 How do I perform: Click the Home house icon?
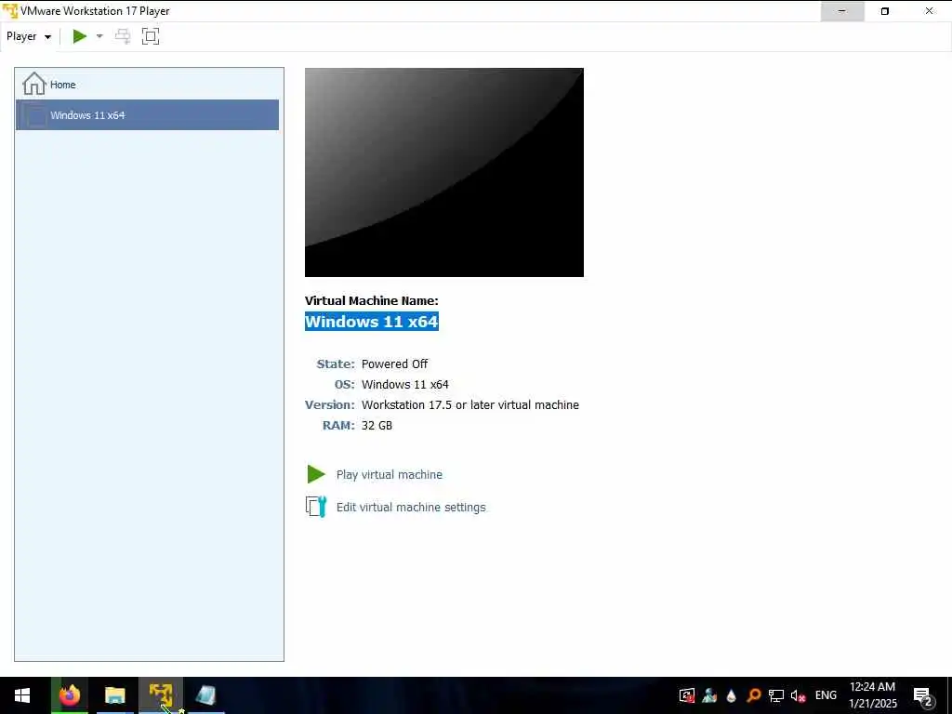pyautogui.click(x=34, y=84)
